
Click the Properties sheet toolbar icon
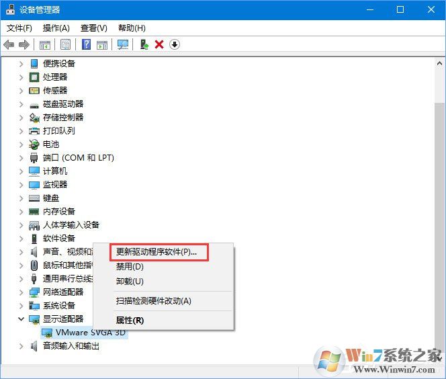coord(65,44)
